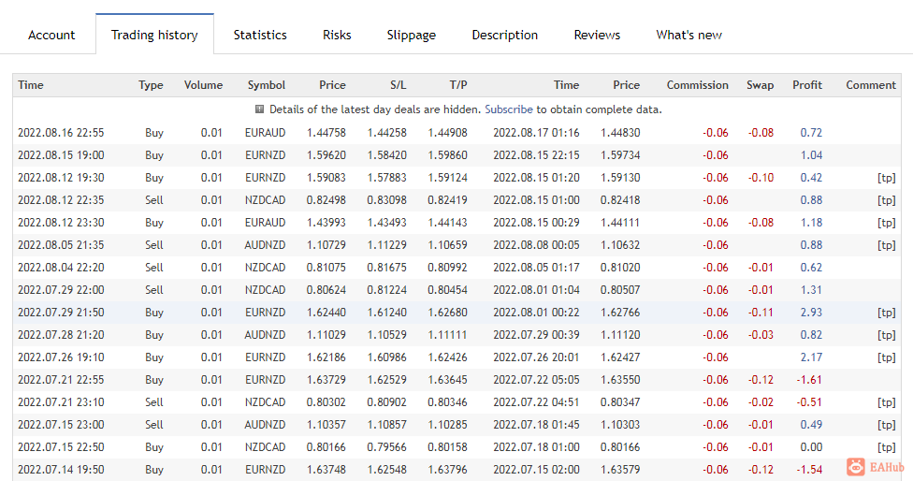Click stop loss value 0.80902
913x481 pixels.
click(386, 401)
